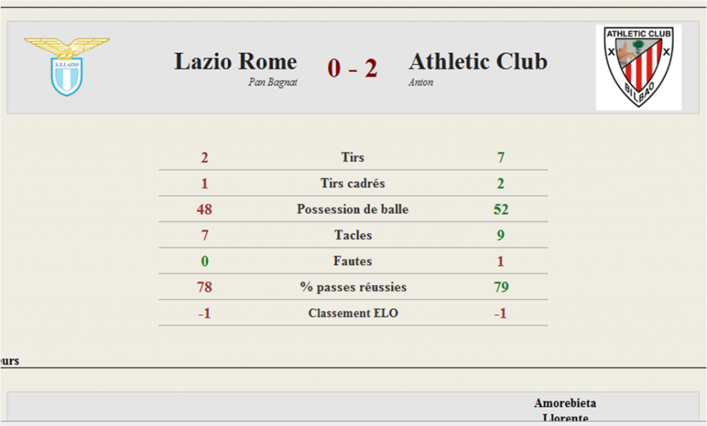Click the 0 - 2 match score

[352, 68]
